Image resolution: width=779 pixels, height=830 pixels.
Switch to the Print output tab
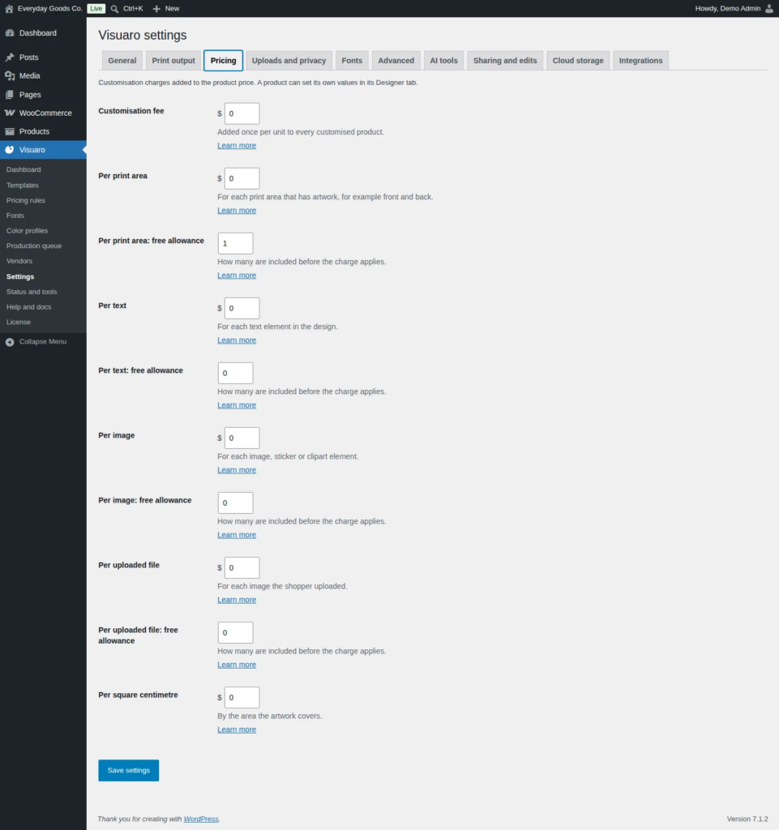pos(173,60)
